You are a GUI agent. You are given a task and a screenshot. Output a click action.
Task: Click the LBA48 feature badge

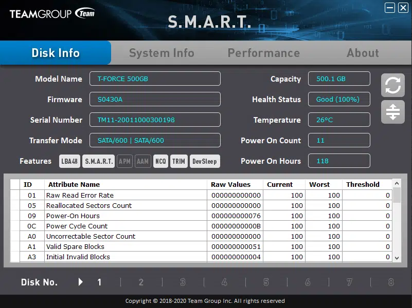[x=69, y=161]
